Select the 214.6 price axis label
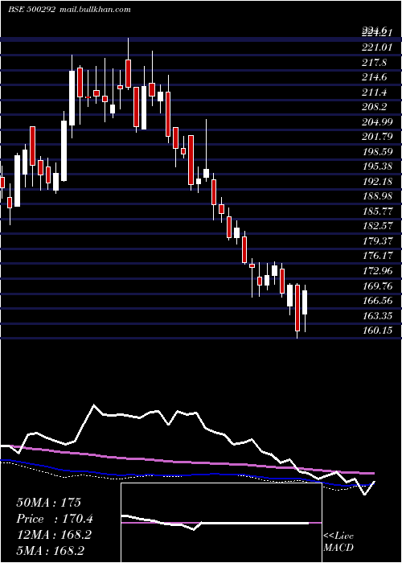The image size is (402, 563). pos(375,77)
